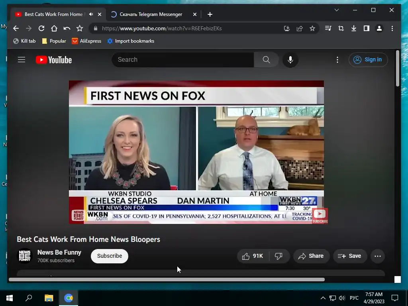Close the Telegram Messenger tab
The height and width of the screenshot is (306, 408).
(x=194, y=14)
